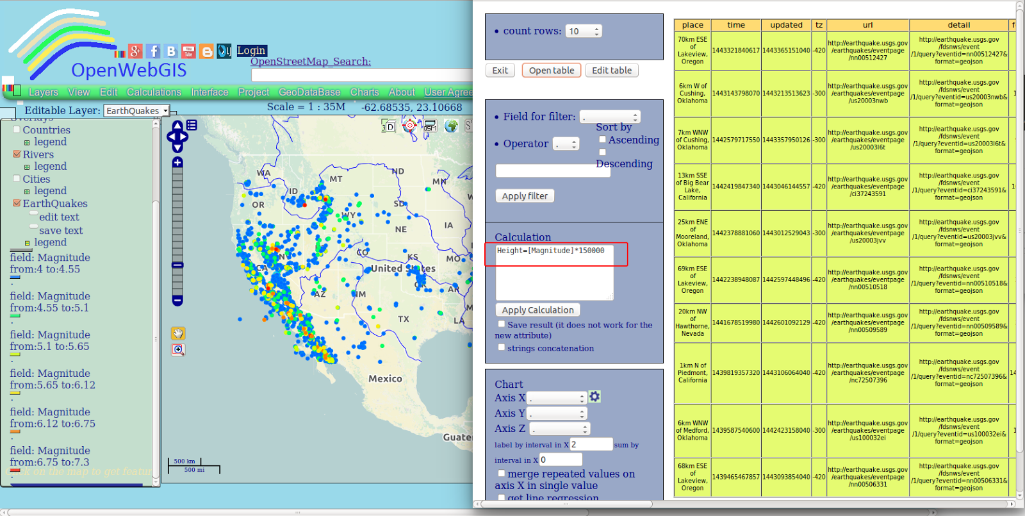Viewport: 1025px width, 516px height.
Task: Open OpenStreetMap_Search link
Action: click(x=311, y=62)
